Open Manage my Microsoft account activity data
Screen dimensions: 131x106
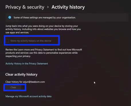pyautogui.click(x=28, y=96)
